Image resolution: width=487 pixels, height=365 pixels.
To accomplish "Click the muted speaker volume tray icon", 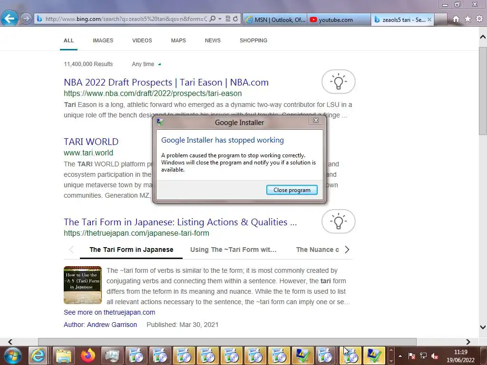I will tap(435, 356).
